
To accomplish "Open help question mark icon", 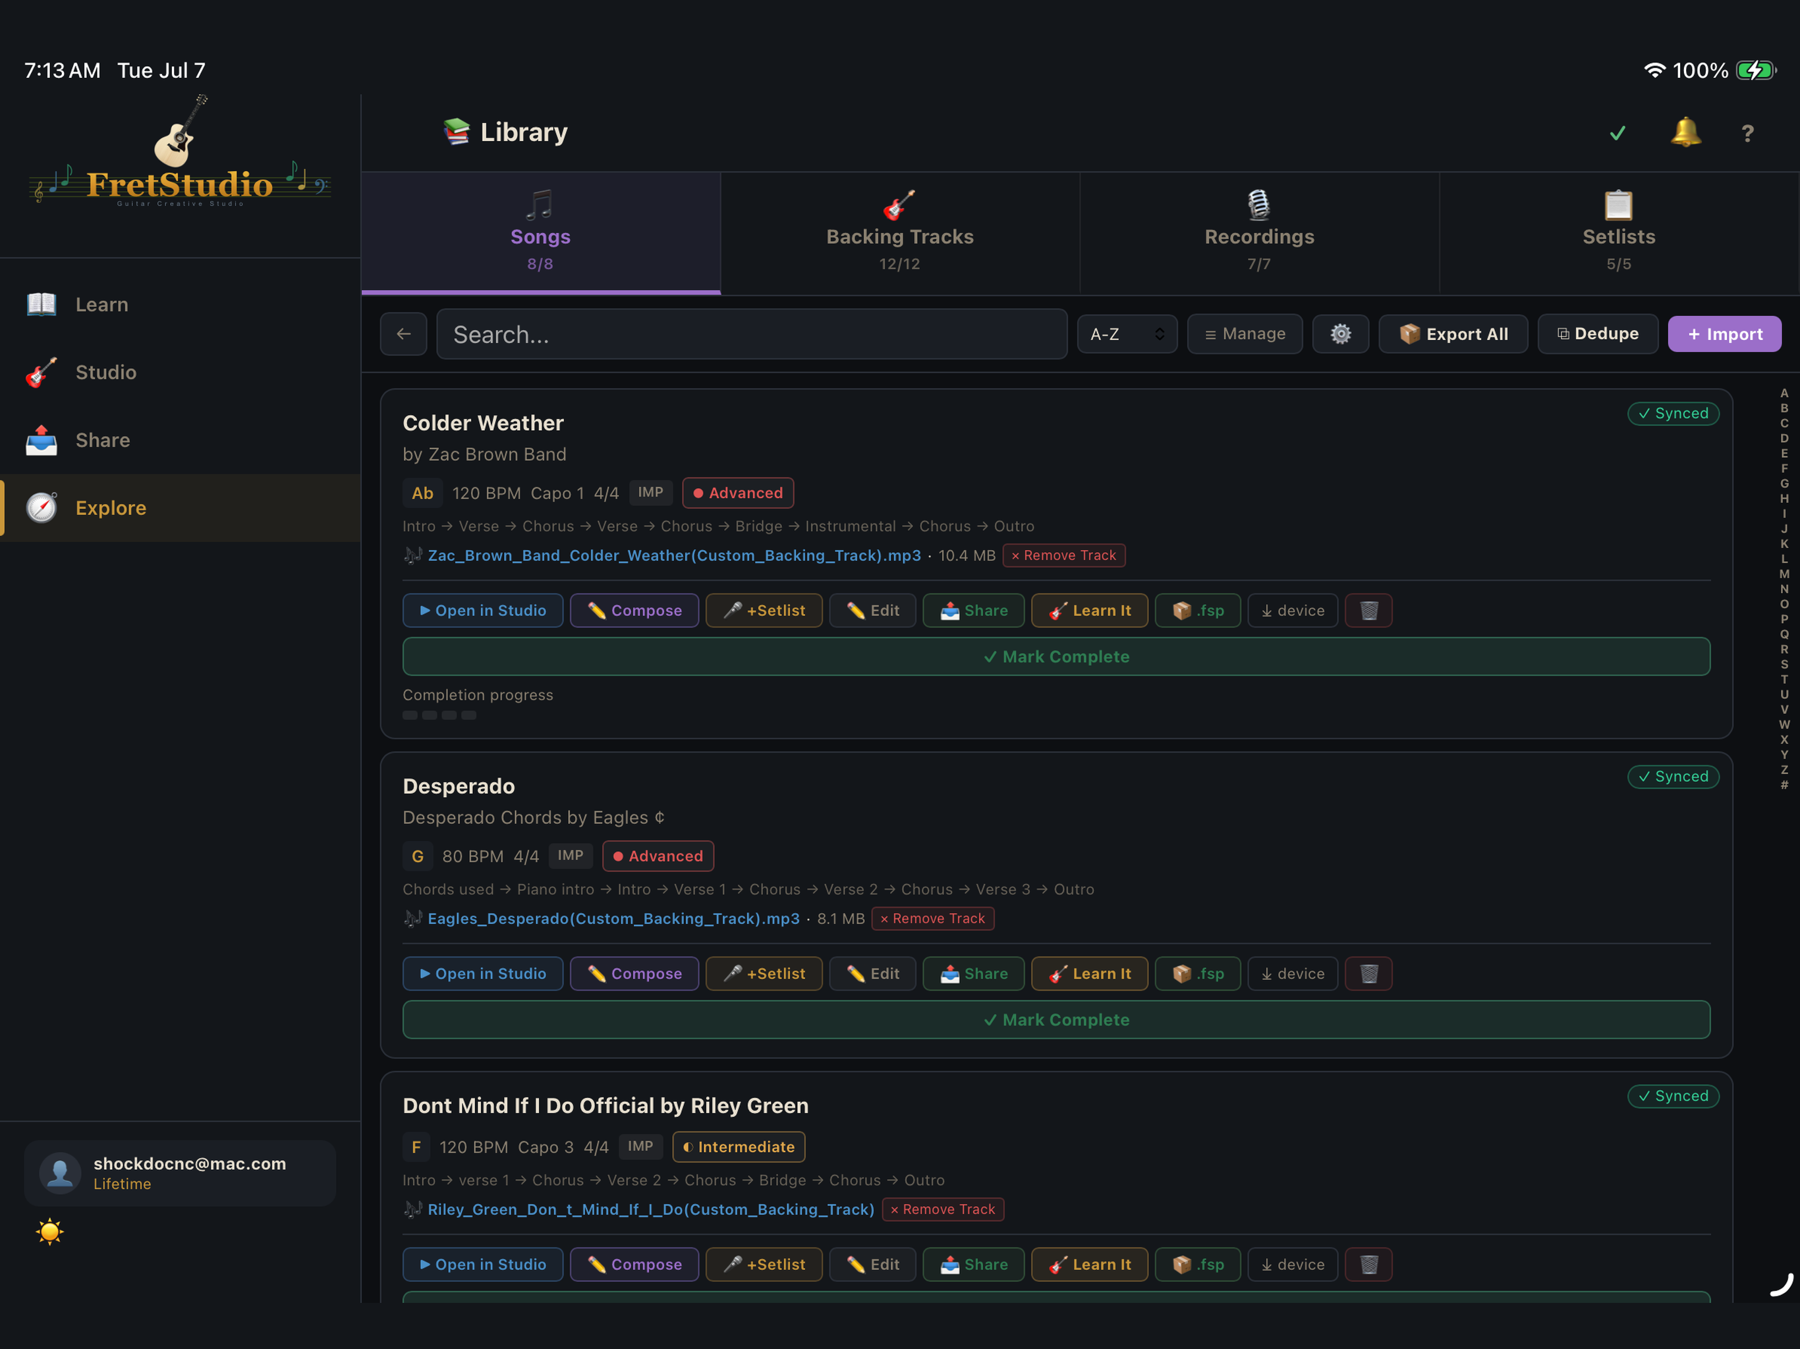I will [x=1747, y=132].
